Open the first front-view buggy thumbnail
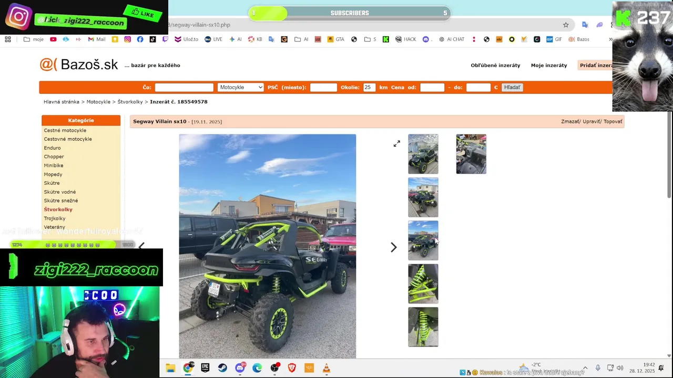The height and width of the screenshot is (378, 673). pyautogui.click(x=423, y=154)
